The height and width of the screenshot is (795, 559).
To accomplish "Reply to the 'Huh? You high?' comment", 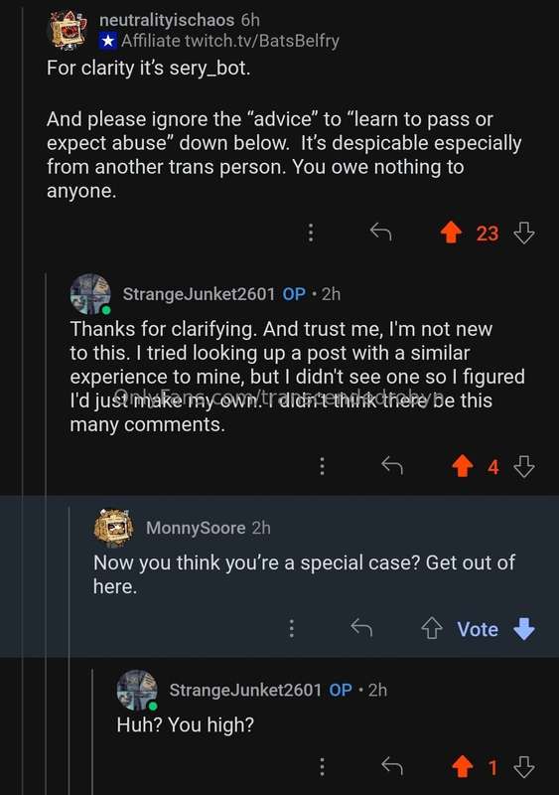I will click(x=392, y=766).
